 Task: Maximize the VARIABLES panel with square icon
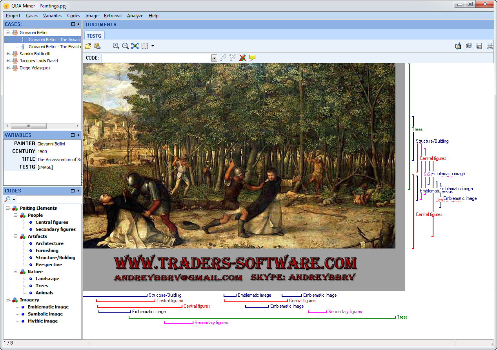73,135
